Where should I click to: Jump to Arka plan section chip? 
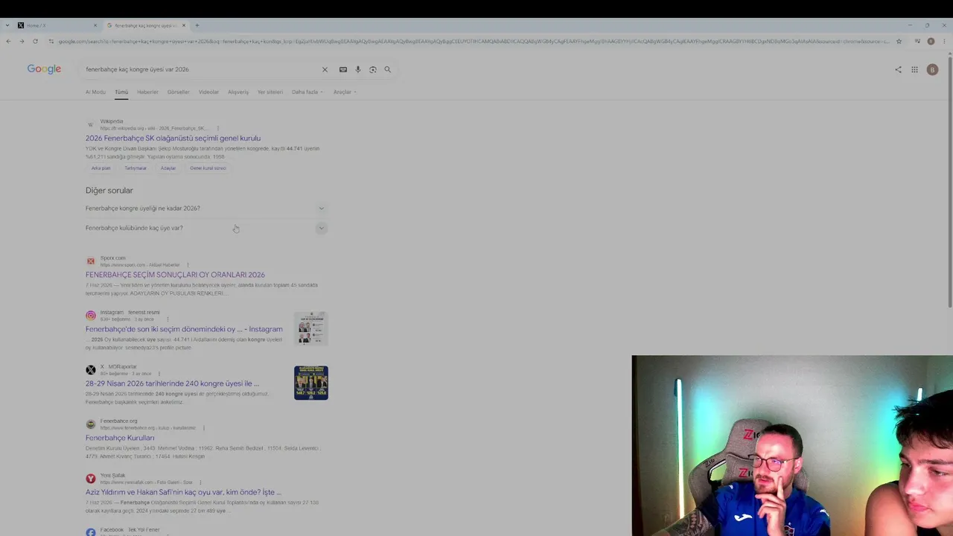[x=101, y=168]
